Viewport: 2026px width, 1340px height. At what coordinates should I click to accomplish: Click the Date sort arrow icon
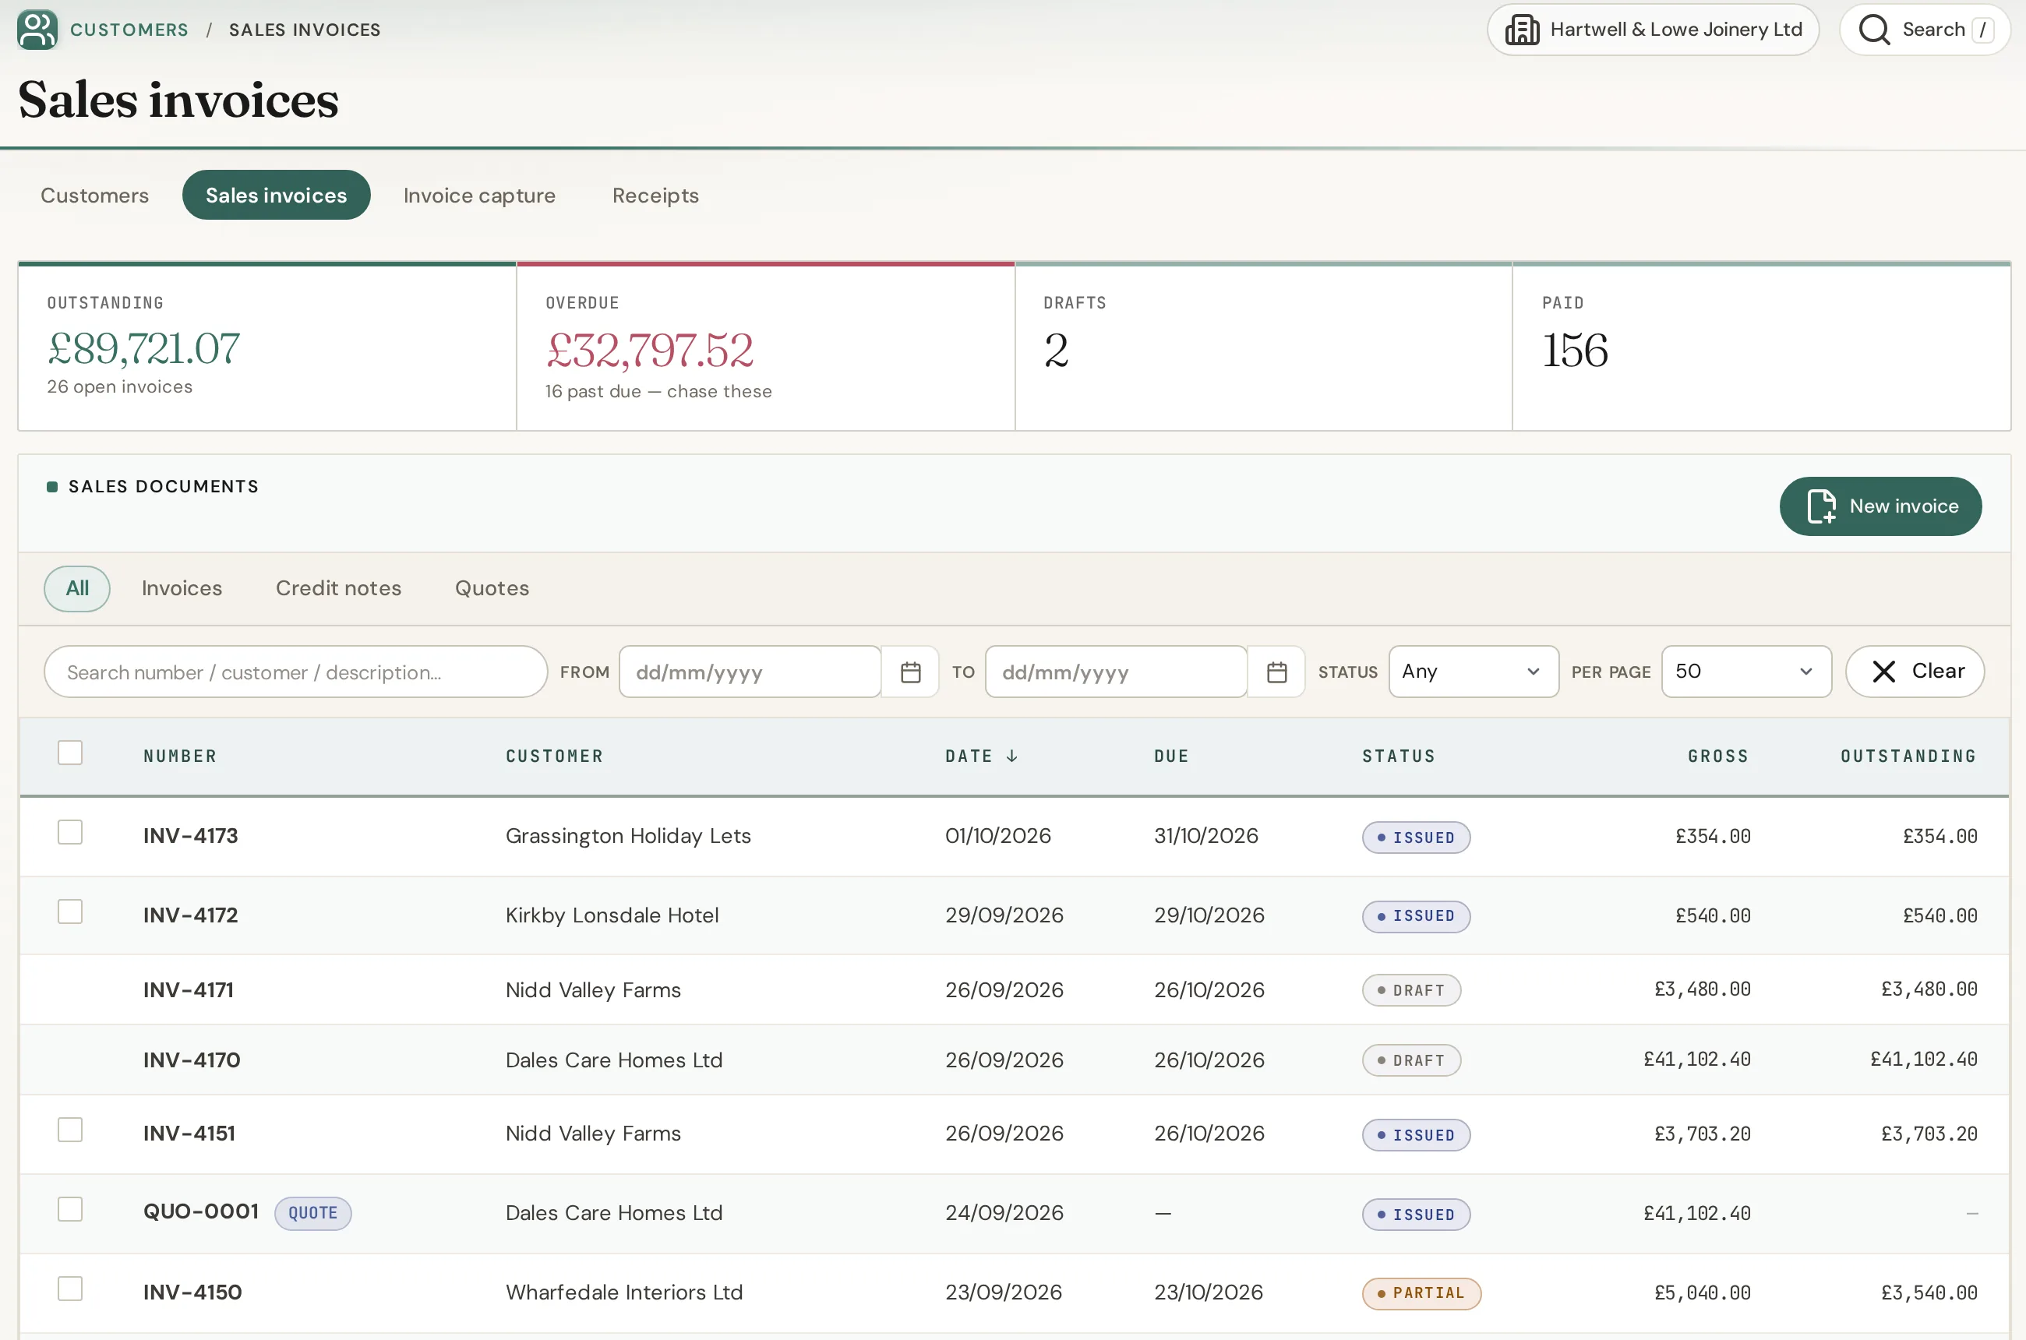point(1011,756)
